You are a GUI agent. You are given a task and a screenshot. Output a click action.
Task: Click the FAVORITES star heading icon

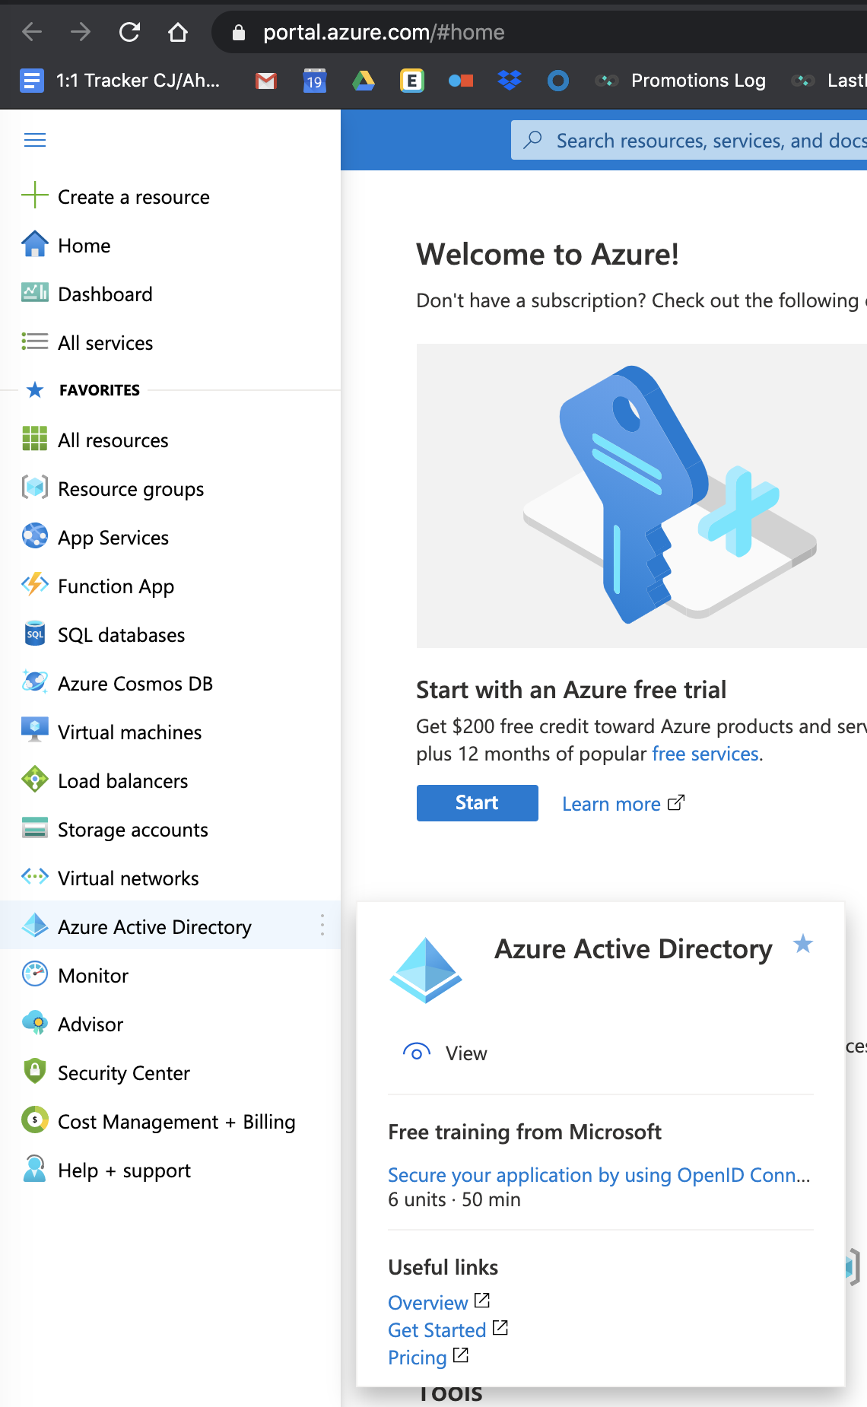35,390
